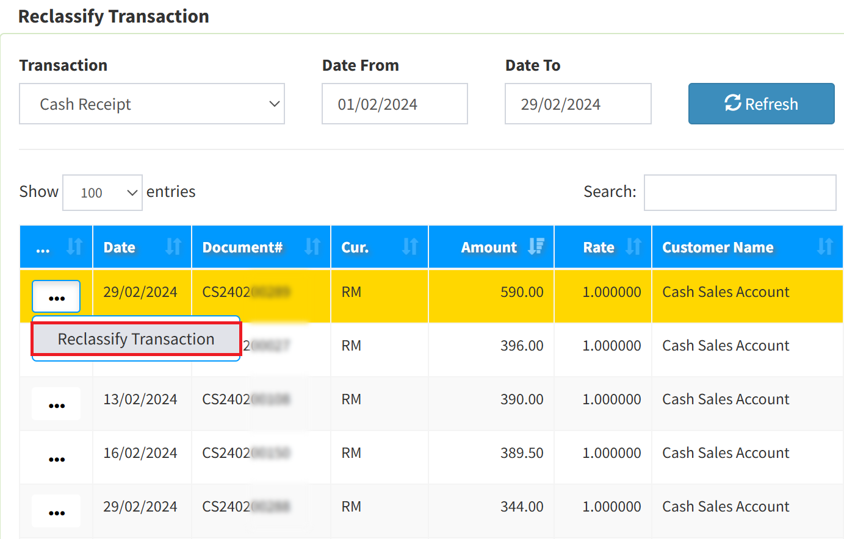Viewport: 844px width, 539px height.
Task: Sort by Document# column icon
Action: pyautogui.click(x=312, y=247)
